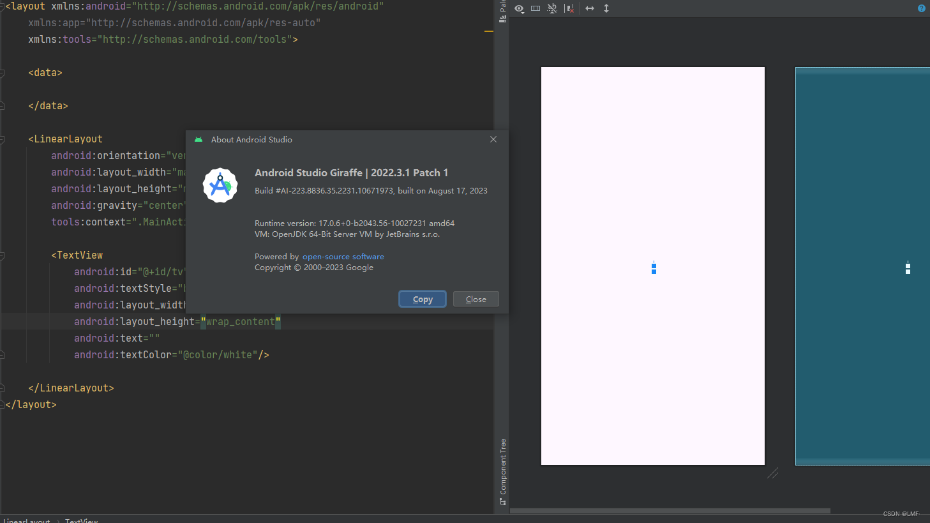Image resolution: width=930 pixels, height=523 pixels.
Task: Click the layout grid icon in preview toolbar
Action: pyautogui.click(x=535, y=8)
